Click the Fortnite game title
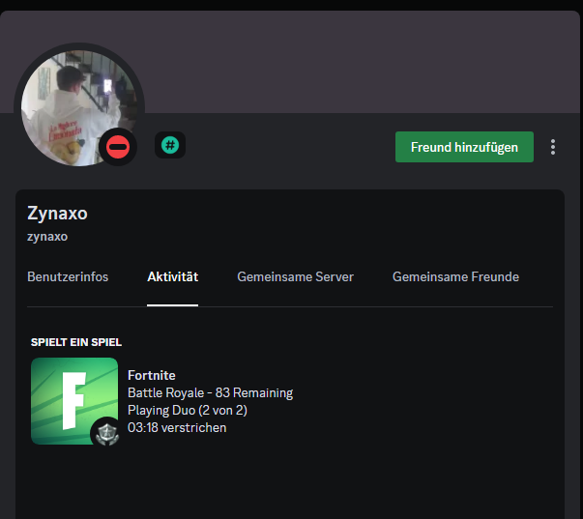The image size is (583, 519). [x=152, y=376]
